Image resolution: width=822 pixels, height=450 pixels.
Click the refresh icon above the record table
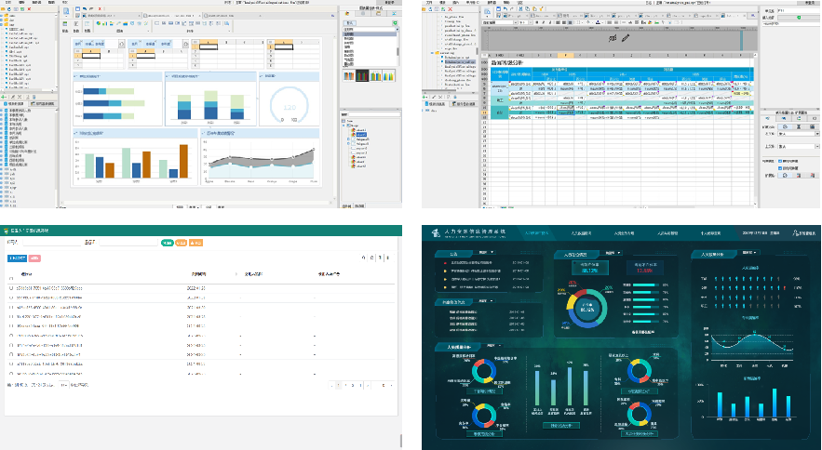tap(373, 258)
